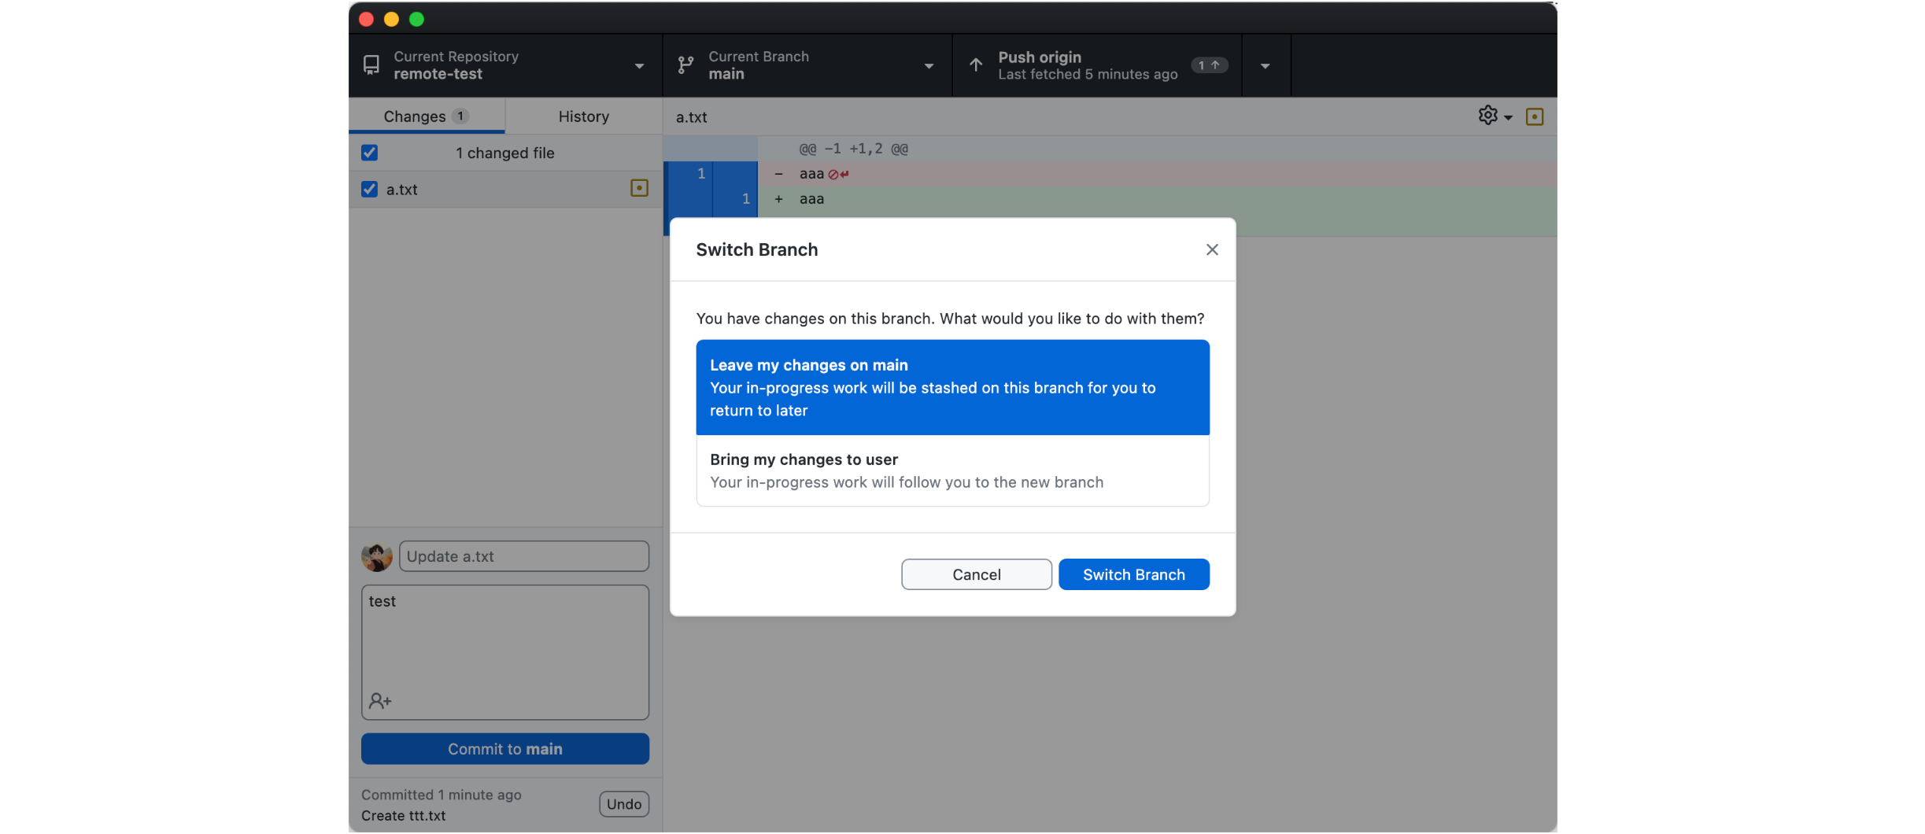Screen dimensions: 1925x834
Task: Click the commit summary input field
Action: point(523,556)
